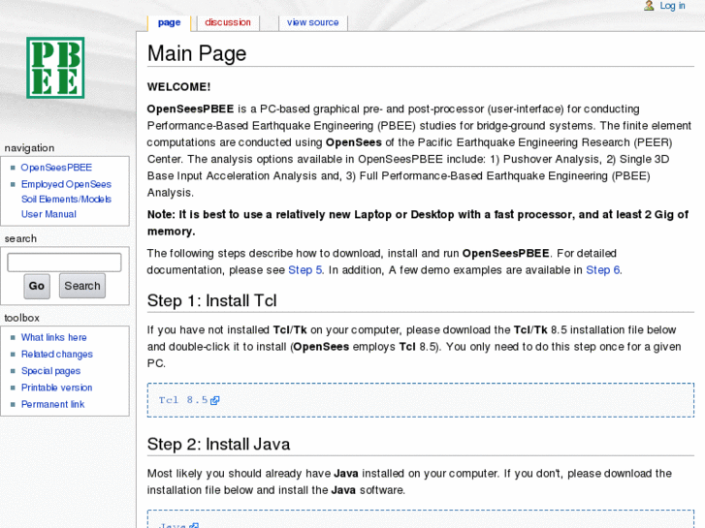Click external link icon after Tcl 8.5
This screenshot has height=528, width=705.
click(215, 400)
